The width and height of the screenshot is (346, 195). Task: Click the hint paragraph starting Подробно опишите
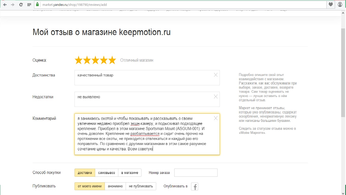pyautogui.click(x=268, y=87)
